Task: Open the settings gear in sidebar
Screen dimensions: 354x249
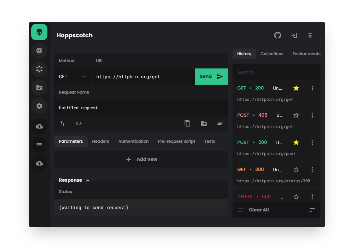Action: coord(39,106)
